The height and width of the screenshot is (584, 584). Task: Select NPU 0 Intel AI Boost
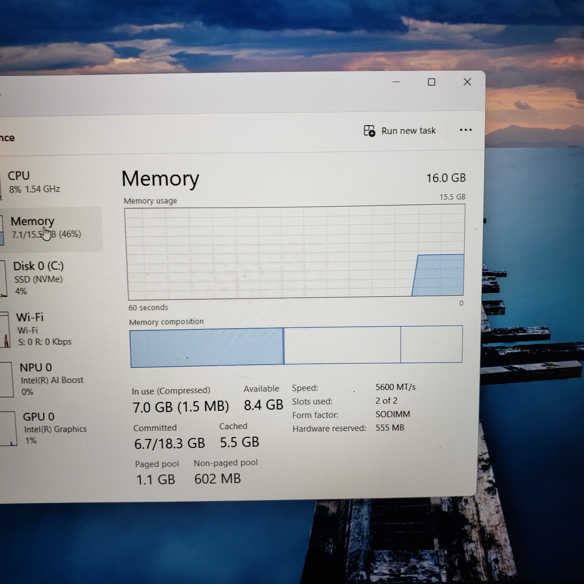[51, 379]
